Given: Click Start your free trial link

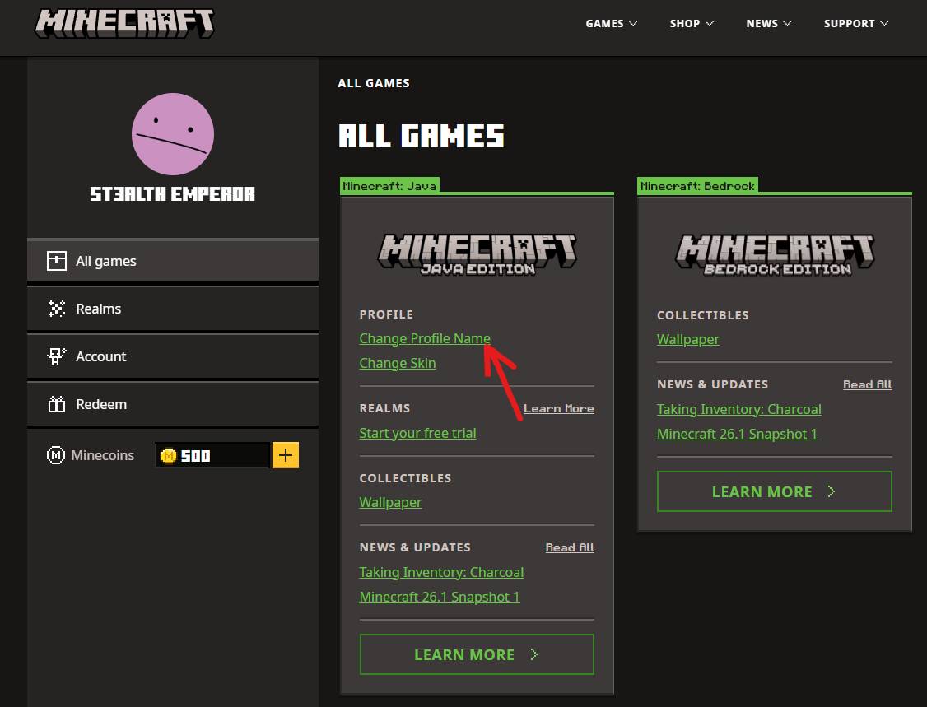Looking at the screenshot, I should [x=417, y=433].
